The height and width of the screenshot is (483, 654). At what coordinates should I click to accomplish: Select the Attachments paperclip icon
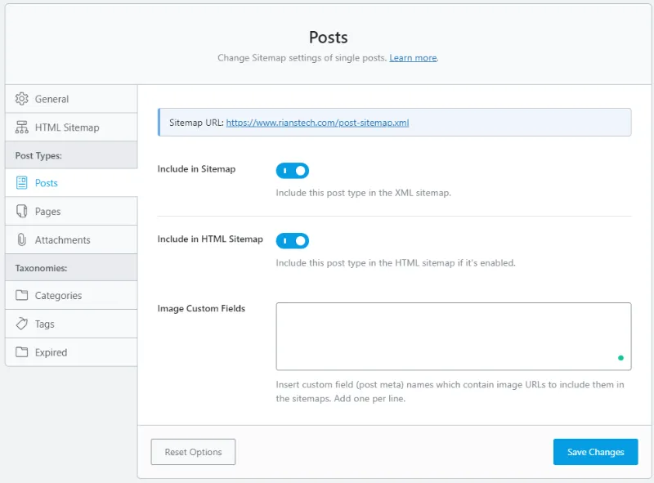[x=23, y=239]
